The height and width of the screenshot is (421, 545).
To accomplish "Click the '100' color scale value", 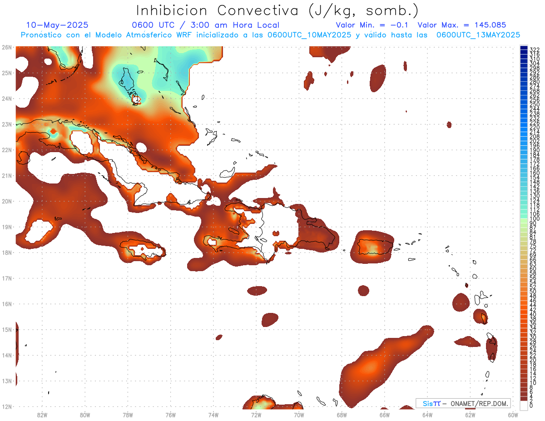I will (x=534, y=219).
